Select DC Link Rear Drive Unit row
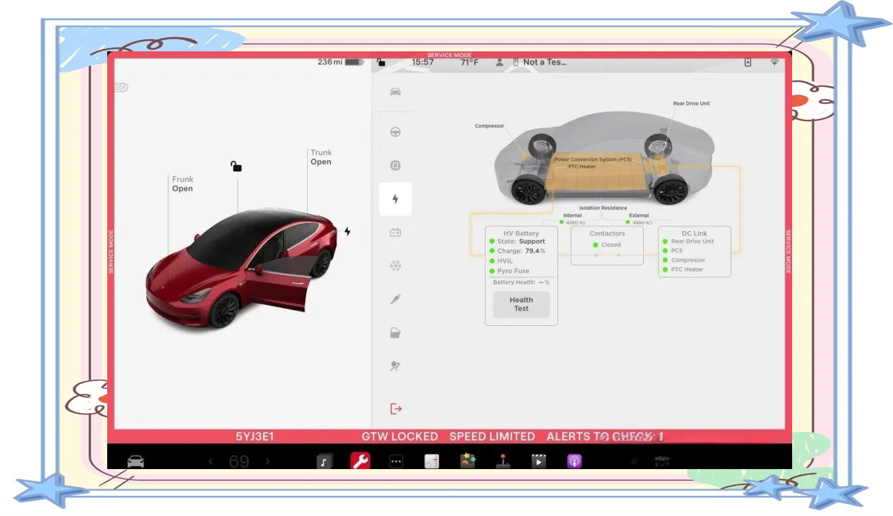This screenshot has height=516, width=893. (x=688, y=242)
